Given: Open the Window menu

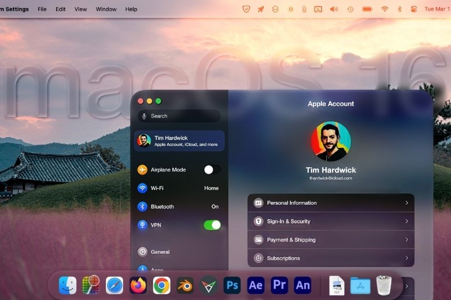Looking at the screenshot, I should pos(106,9).
